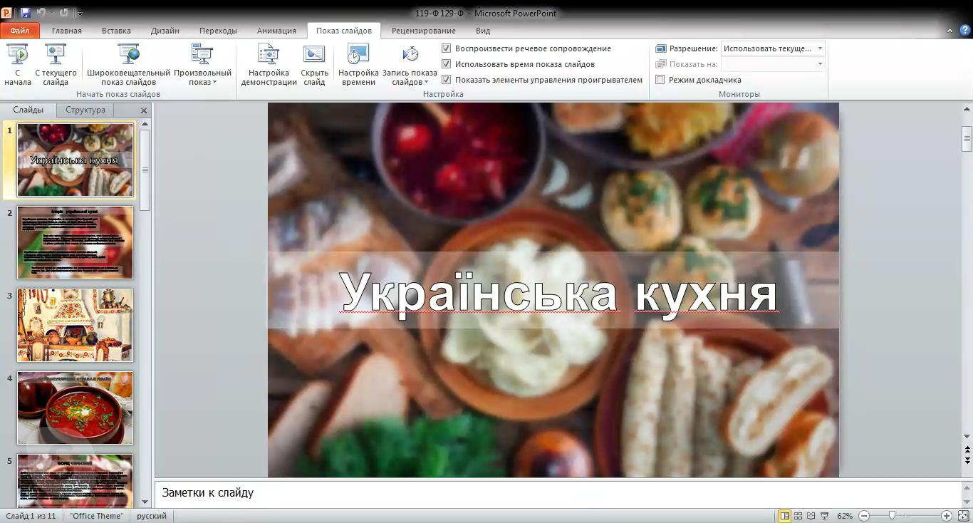Click the 'русский' language status button
Screen dimensions: 973x523
pyautogui.click(x=152, y=516)
